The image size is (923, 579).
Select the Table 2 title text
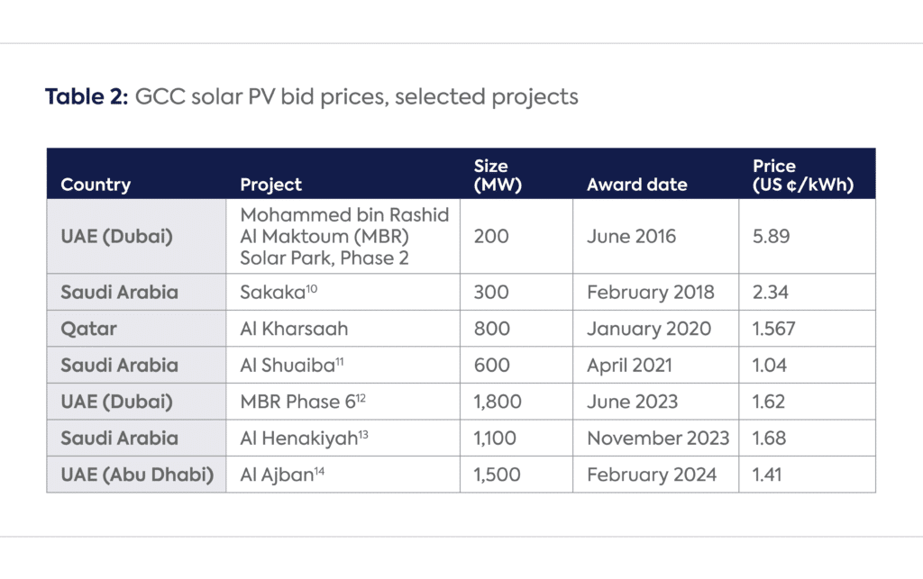pyautogui.click(x=312, y=96)
